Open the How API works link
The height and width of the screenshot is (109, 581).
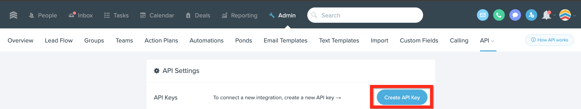point(550,40)
